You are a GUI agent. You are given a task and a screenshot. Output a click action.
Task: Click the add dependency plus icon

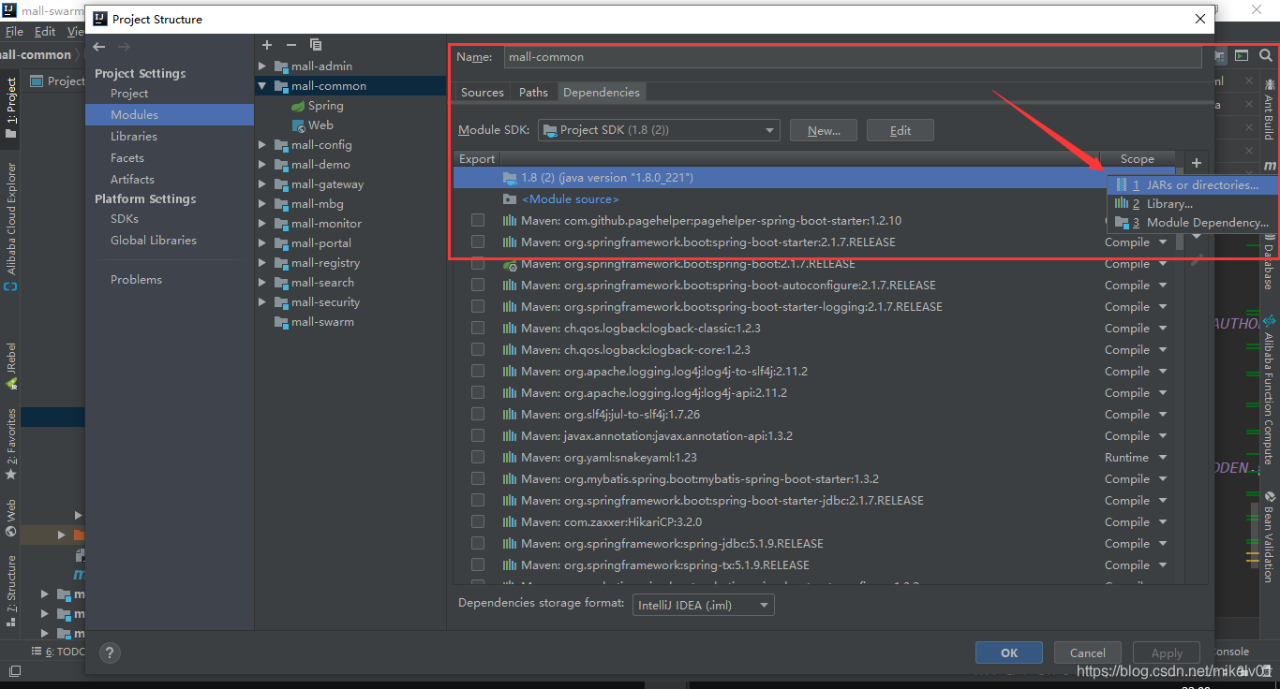(1196, 163)
